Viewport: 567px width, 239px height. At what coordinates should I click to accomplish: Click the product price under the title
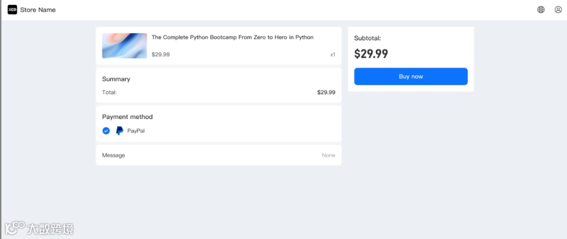pyautogui.click(x=161, y=54)
